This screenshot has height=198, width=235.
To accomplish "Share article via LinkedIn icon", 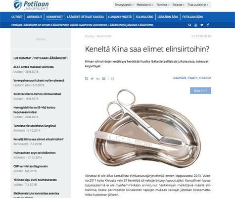I will coord(98,79).
